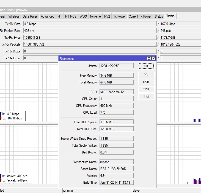Click the IRQ button
Screen dimensions: 201x193
[146, 96]
